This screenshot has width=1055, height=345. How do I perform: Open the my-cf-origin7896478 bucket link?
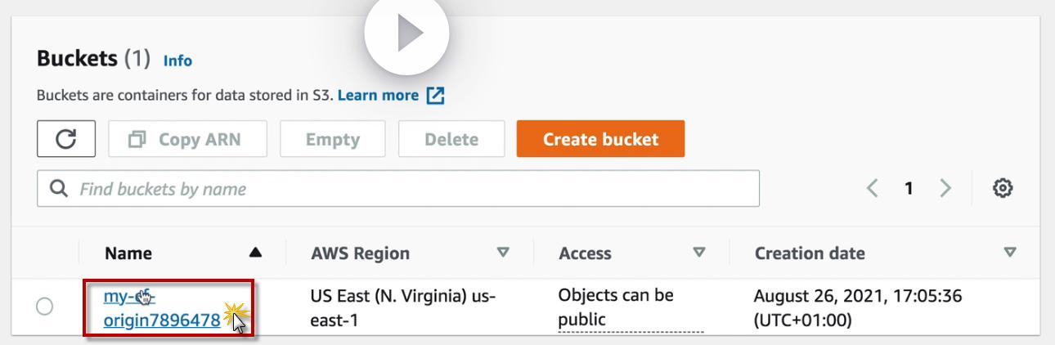pyautogui.click(x=162, y=308)
